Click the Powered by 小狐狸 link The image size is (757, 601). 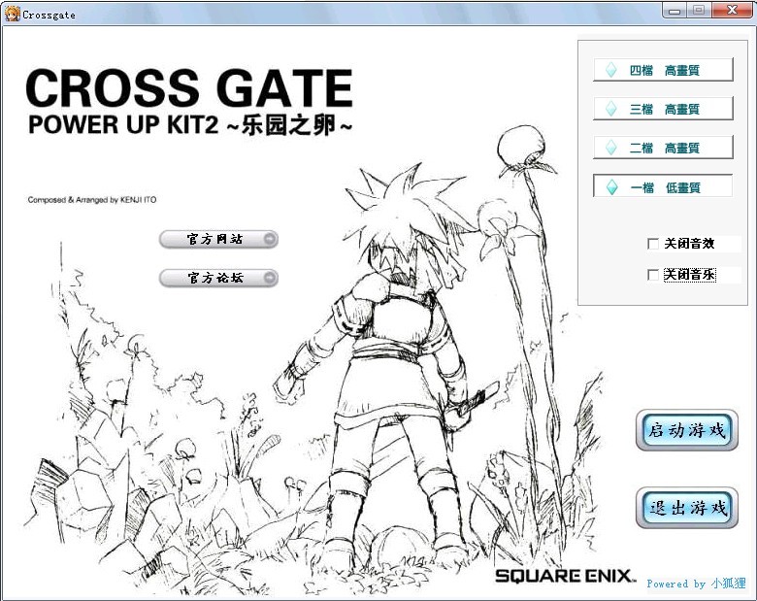(x=696, y=584)
